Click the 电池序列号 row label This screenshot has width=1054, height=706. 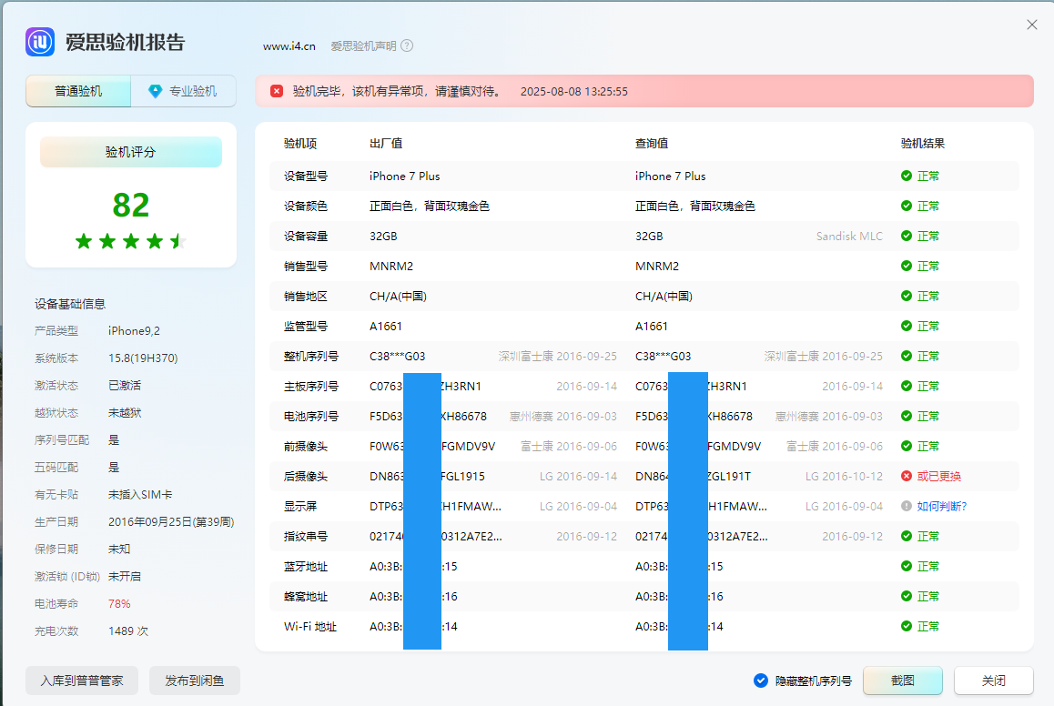tap(310, 417)
